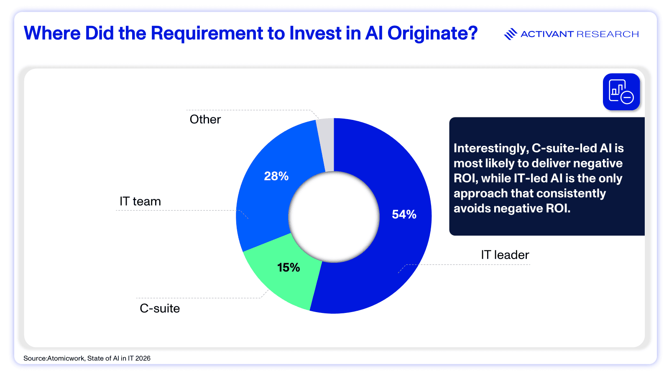The width and height of the screenshot is (669, 376).
Task: Click the Atomicwork source citation text
Action: pos(87,358)
